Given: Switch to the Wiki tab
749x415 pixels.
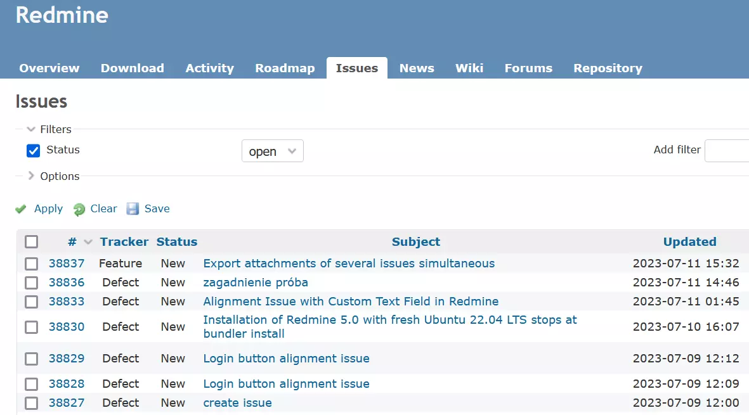Looking at the screenshot, I should coord(469,68).
